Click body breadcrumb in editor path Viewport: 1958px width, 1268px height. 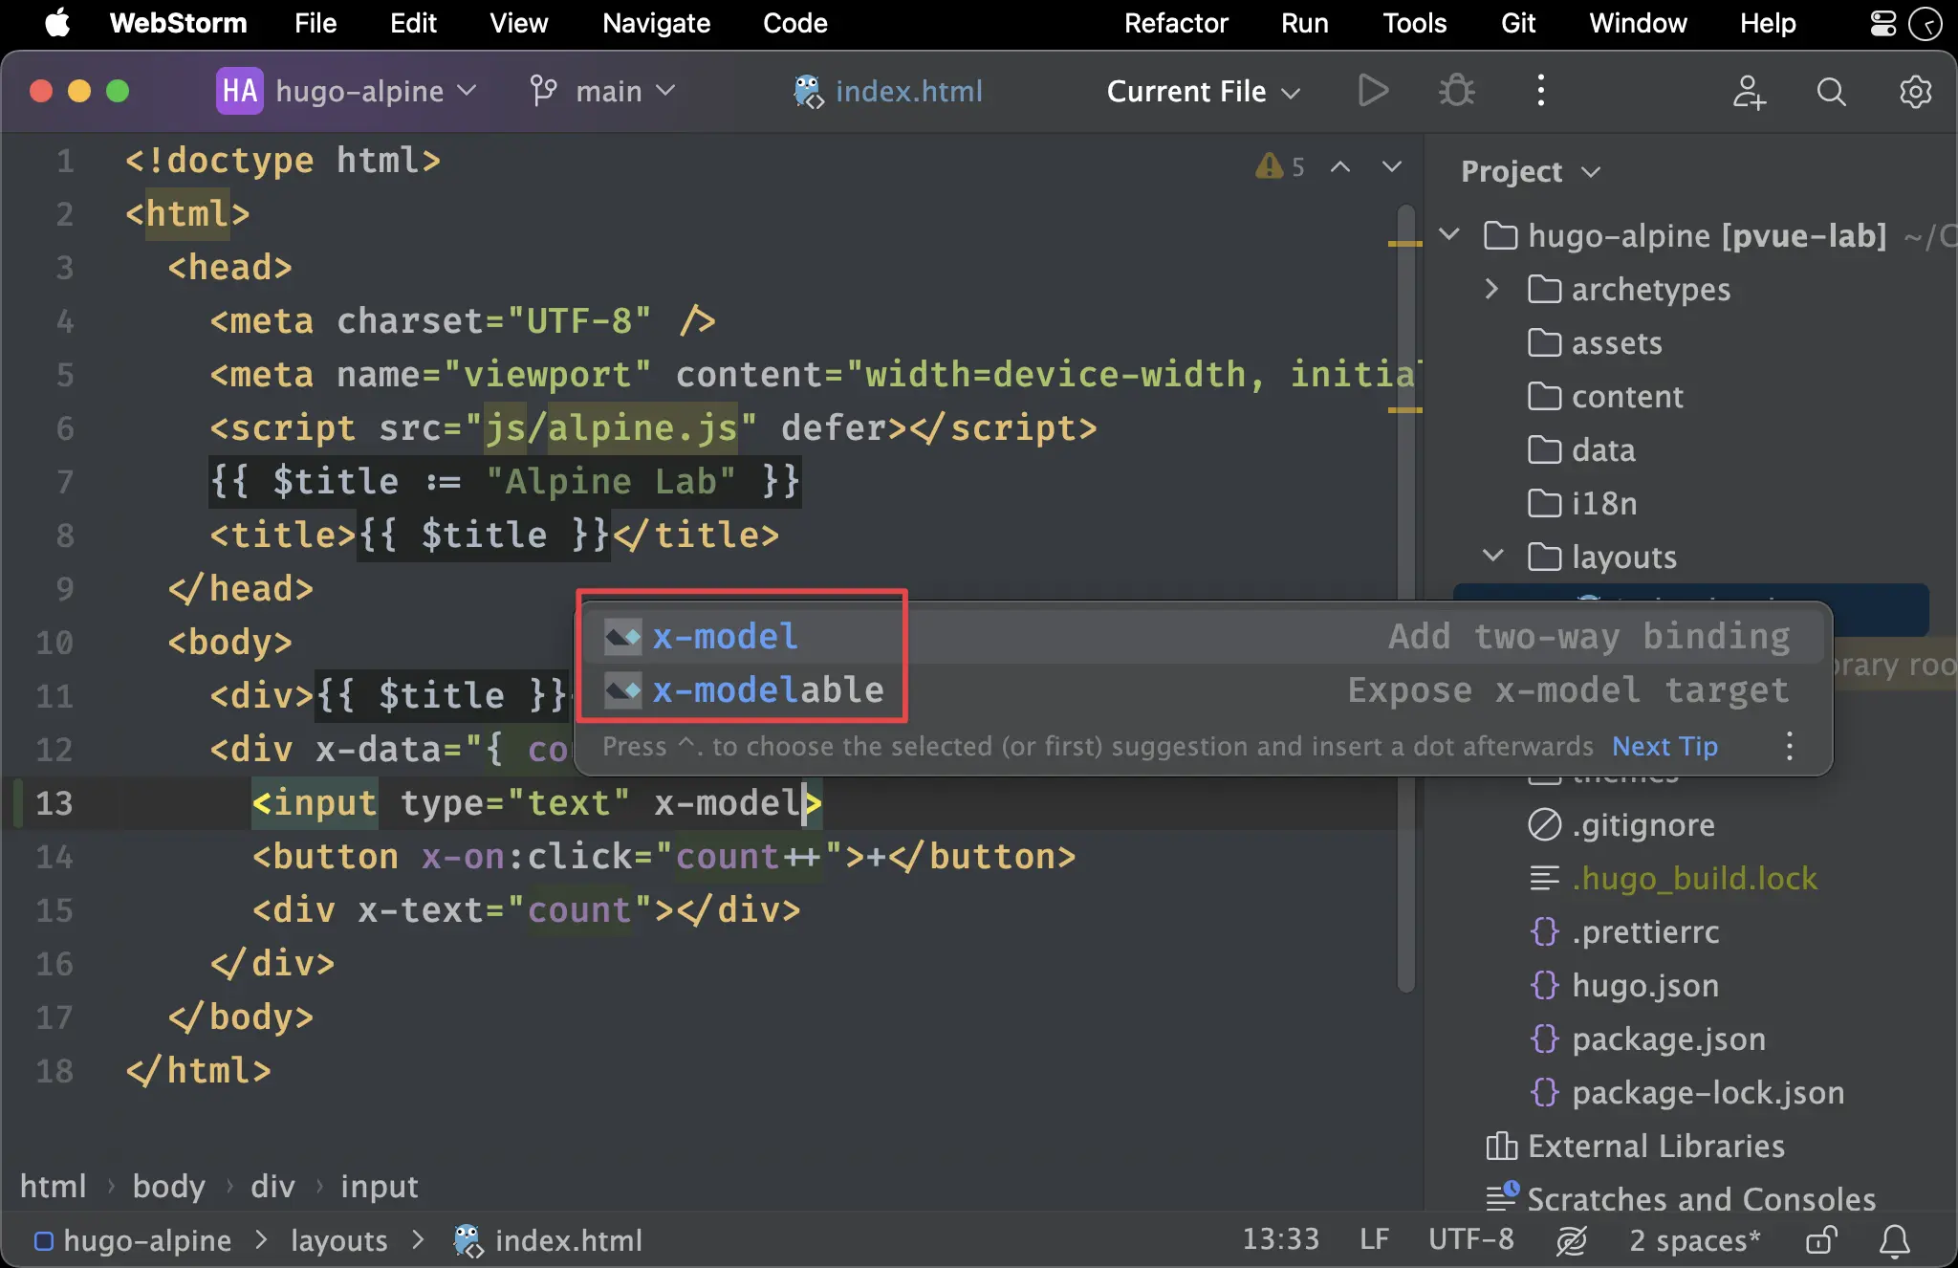click(x=168, y=1187)
